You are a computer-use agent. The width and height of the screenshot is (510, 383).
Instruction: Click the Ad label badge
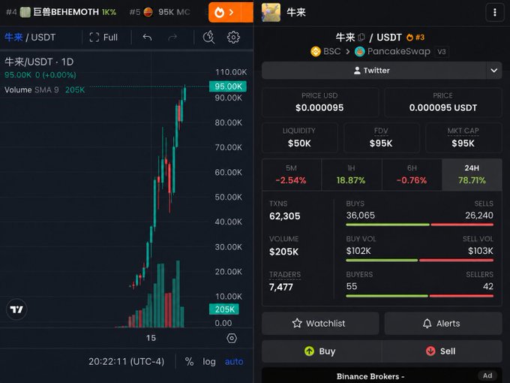coord(487,375)
